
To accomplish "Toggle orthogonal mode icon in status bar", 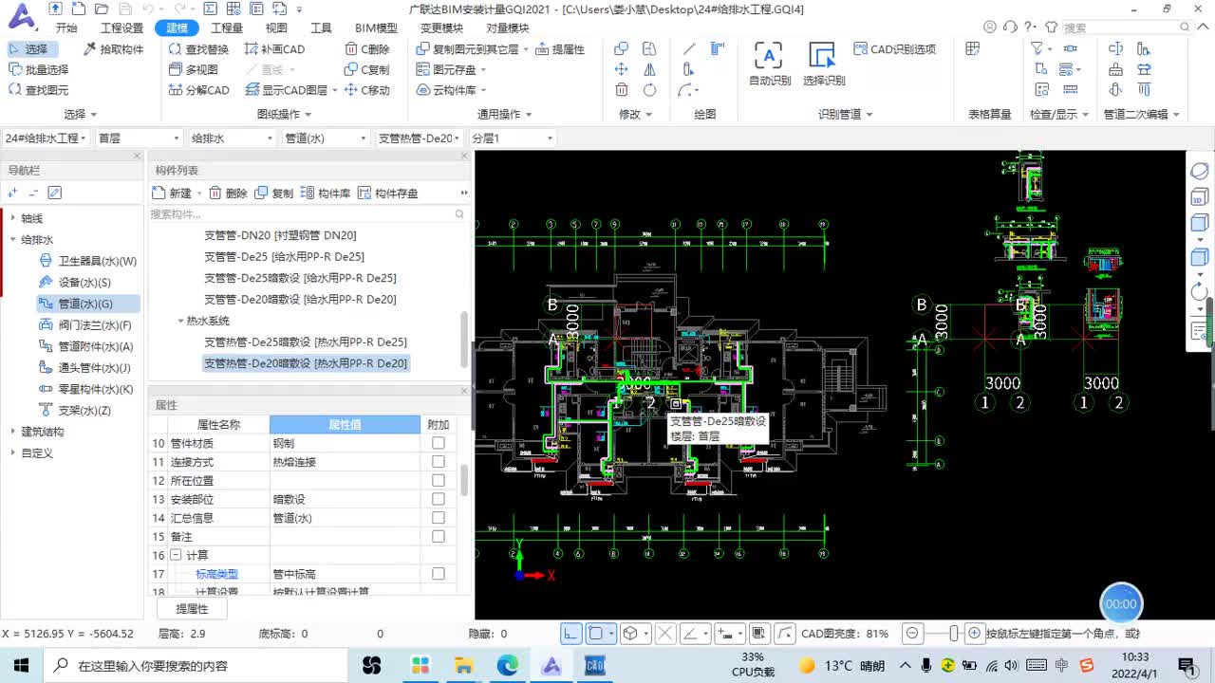I will (571, 633).
